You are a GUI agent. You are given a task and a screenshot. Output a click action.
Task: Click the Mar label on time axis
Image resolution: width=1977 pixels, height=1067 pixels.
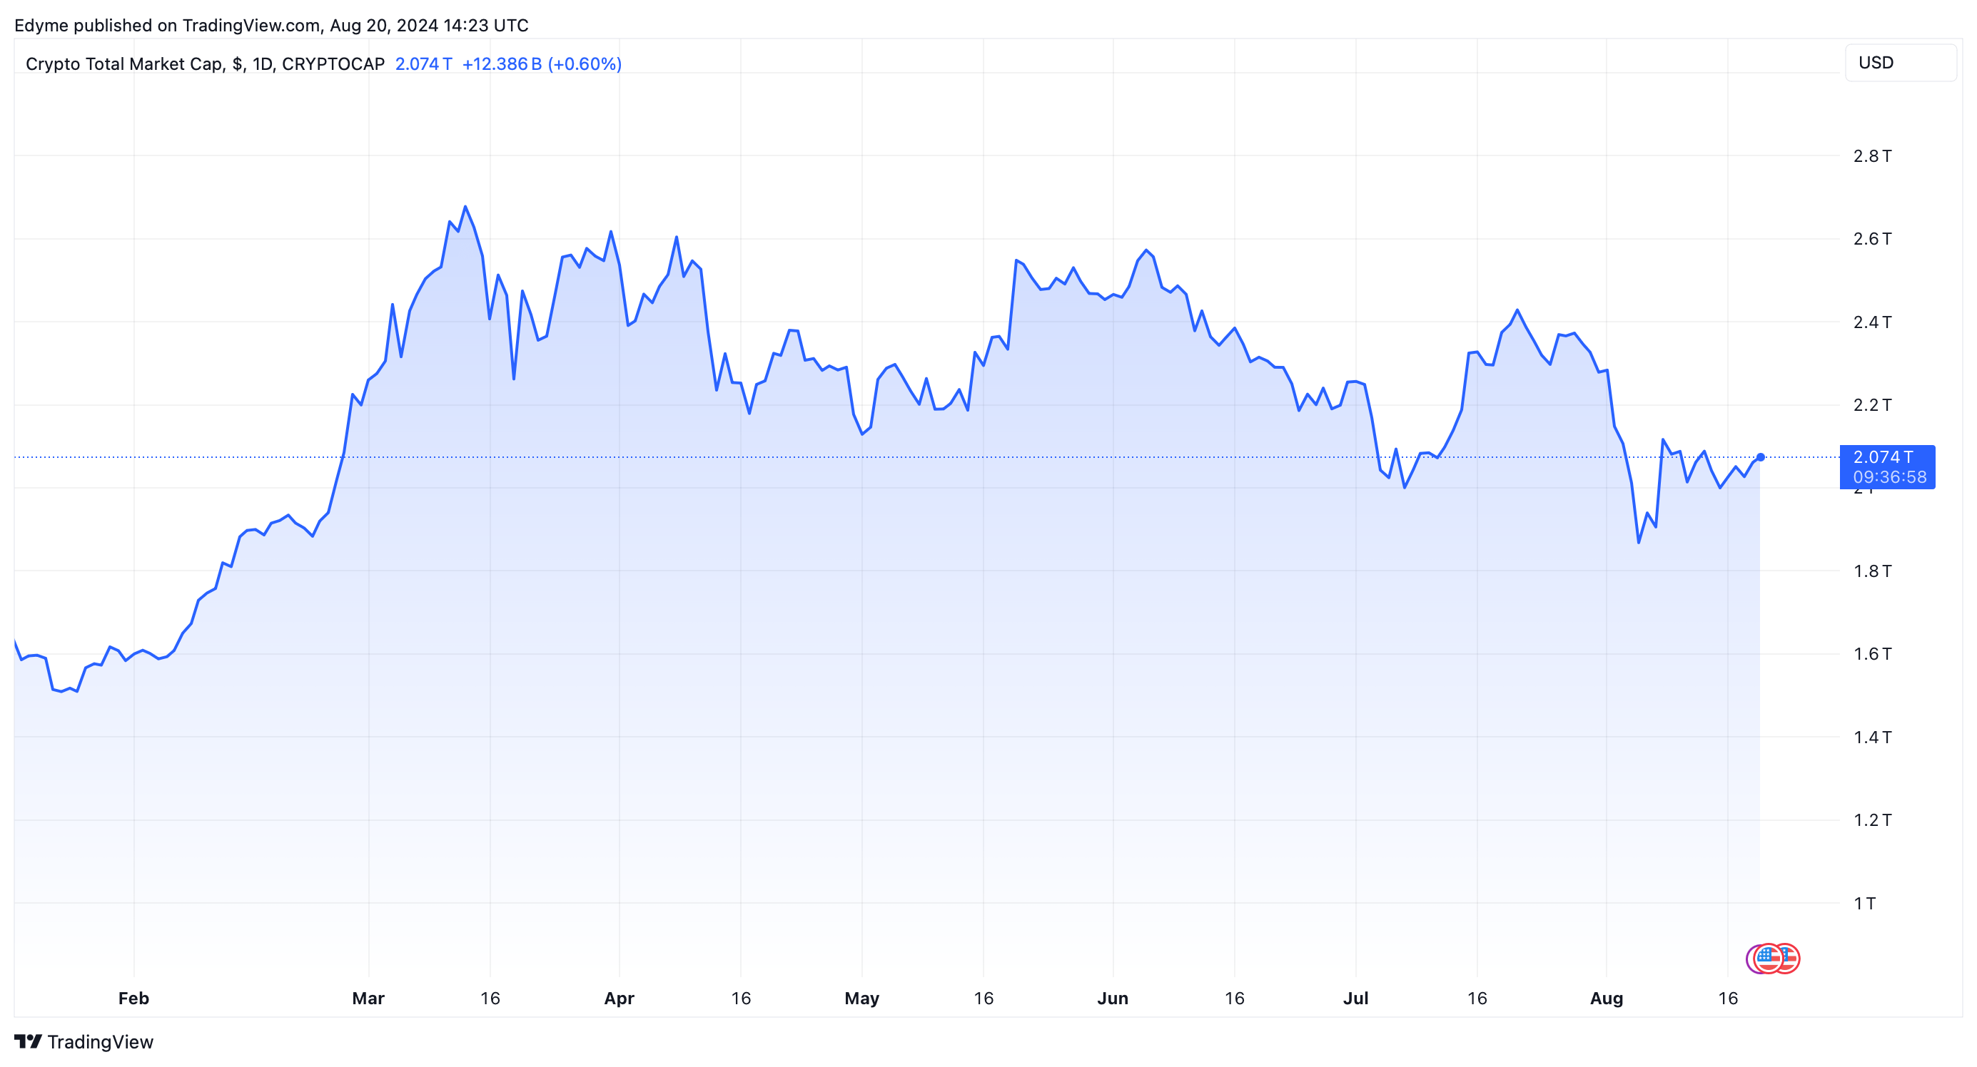pos(368,999)
